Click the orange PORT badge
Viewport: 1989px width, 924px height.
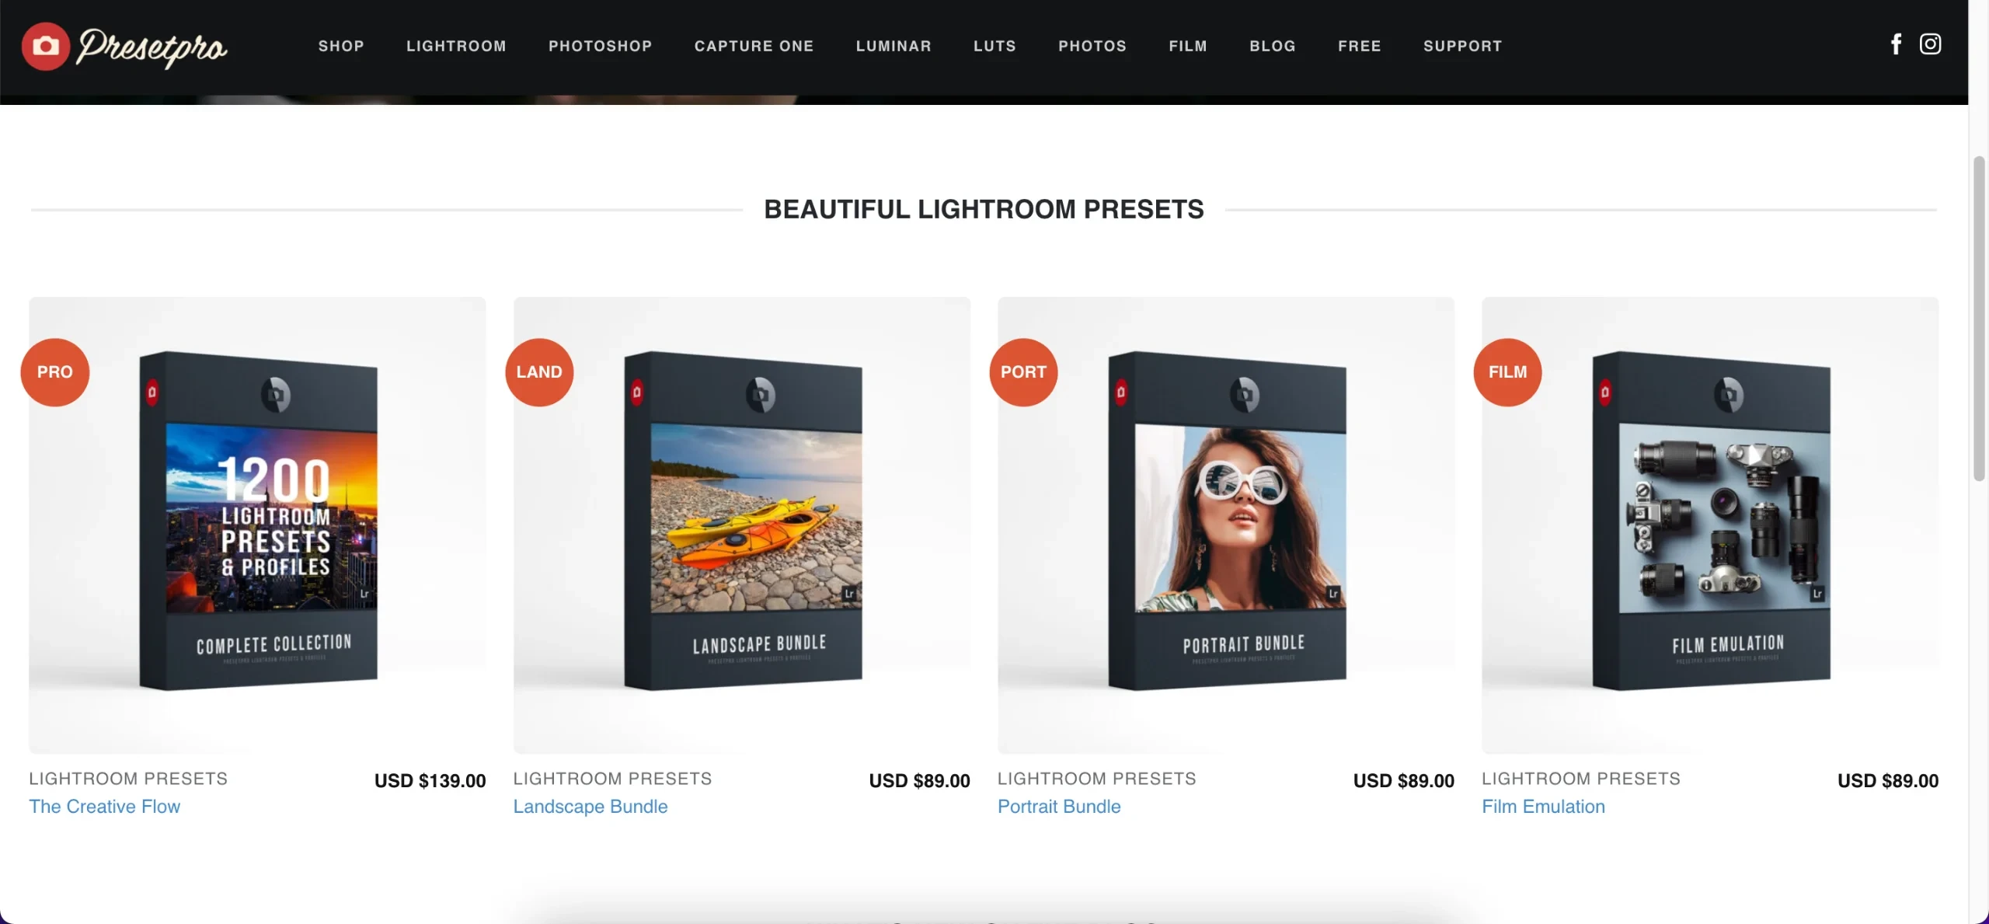(1023, 372)
